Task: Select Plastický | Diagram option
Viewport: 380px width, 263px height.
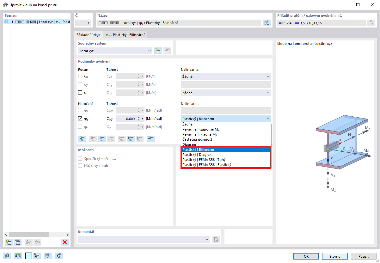Action: [x=226, y=155]
